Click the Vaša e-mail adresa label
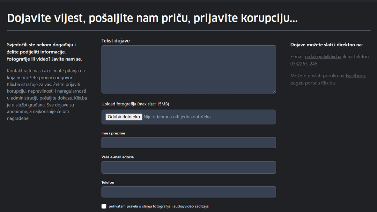Screen dimensions: 377x212 tap(118, 157)
